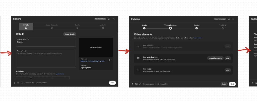This screenshot has height=101, width=257.
Task: Click the end screen icon in the Add an end screen row
Action: tap(138, 58)
